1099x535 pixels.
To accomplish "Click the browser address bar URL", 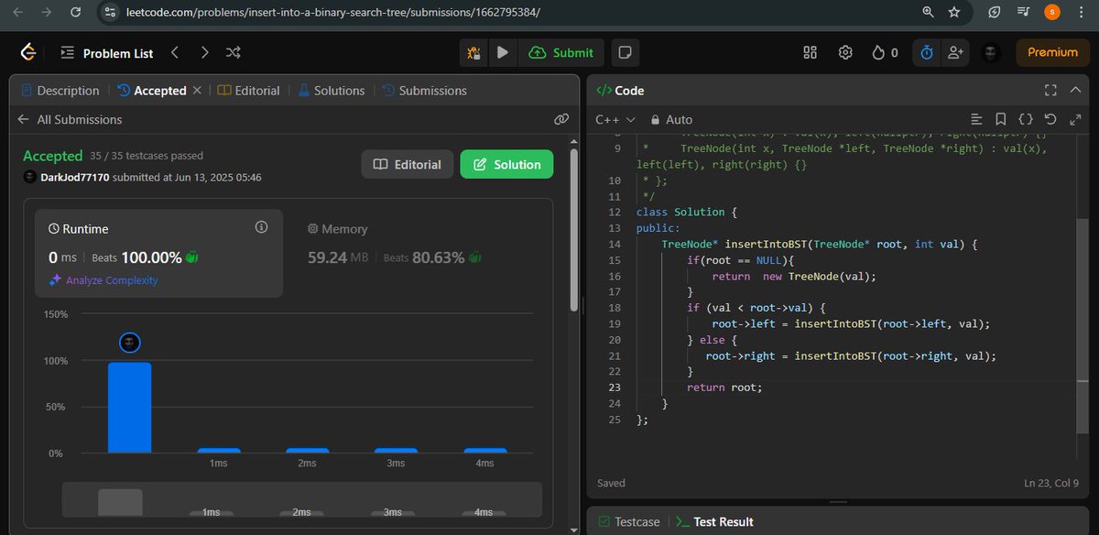I will tap(332, 13).
